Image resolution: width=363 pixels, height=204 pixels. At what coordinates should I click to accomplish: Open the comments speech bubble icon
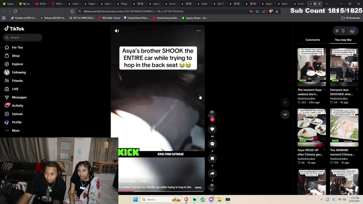(212, 144)
